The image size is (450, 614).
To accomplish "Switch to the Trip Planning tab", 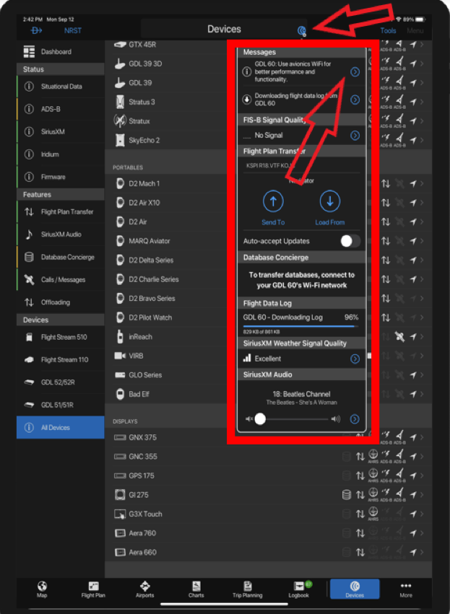I will pos(247,589).
